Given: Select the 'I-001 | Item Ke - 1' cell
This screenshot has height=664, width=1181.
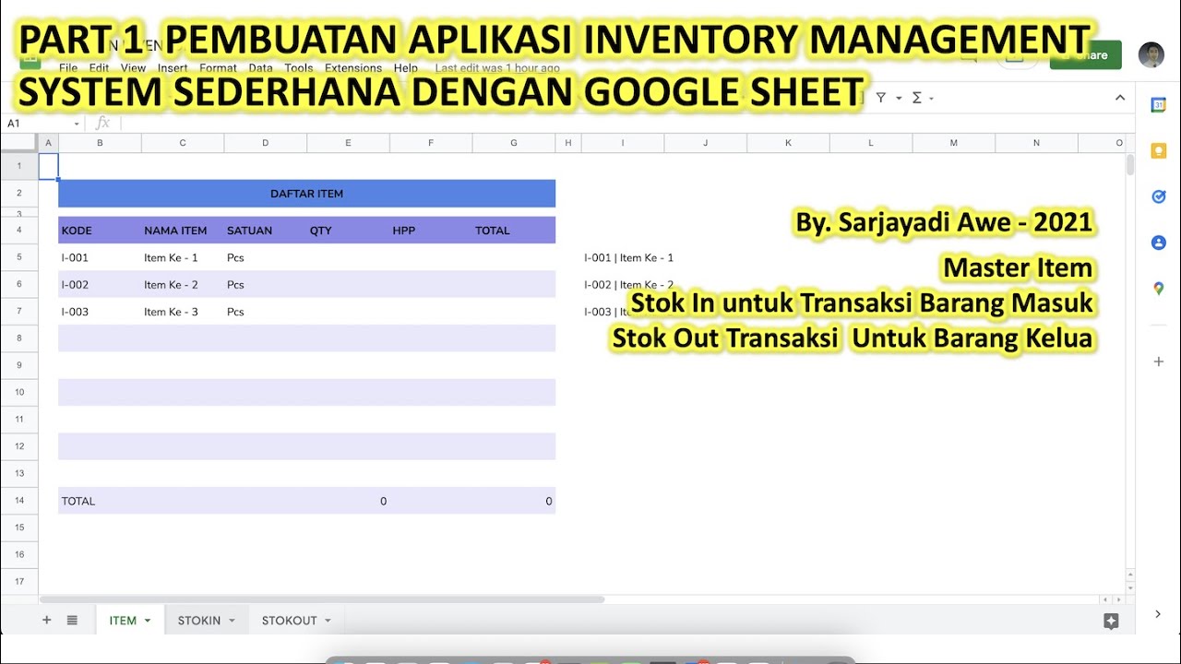Looking at the screenshot, I should pyautogui.click(x=623, y=258).
